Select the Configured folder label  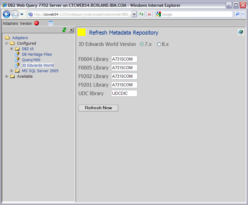click(27, 43)
